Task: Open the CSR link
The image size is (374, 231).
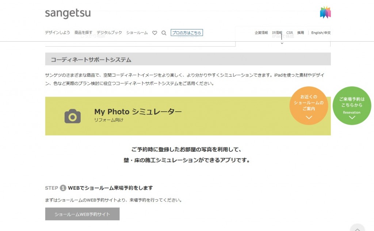Action: point(290,32)
